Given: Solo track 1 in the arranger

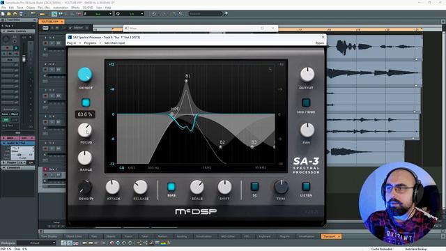Looking at the screenshot, I should pos(52,43).
